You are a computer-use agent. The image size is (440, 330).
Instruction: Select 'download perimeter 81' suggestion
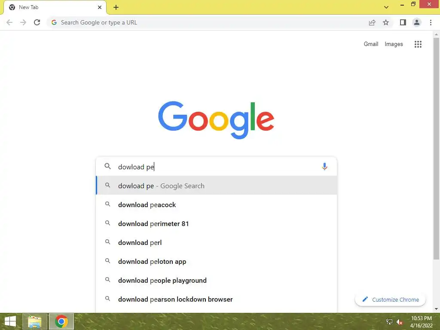point(217,223)
